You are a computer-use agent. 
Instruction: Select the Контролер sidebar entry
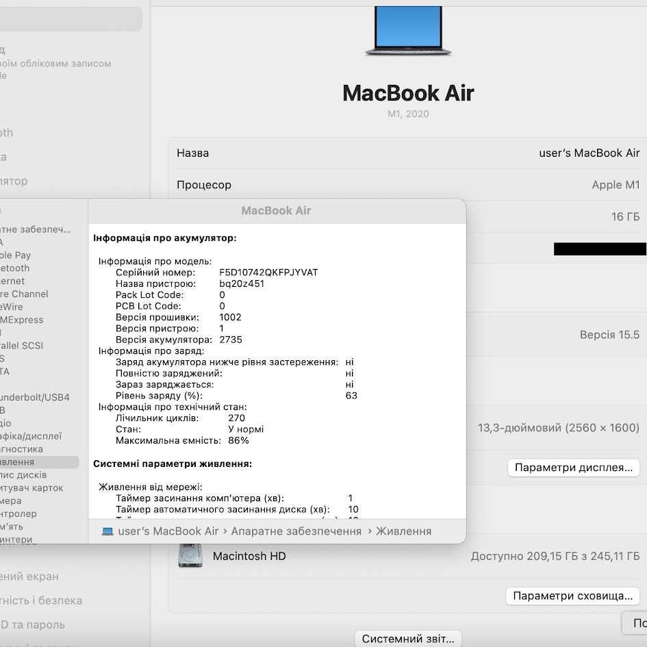[x=18, y=513]
